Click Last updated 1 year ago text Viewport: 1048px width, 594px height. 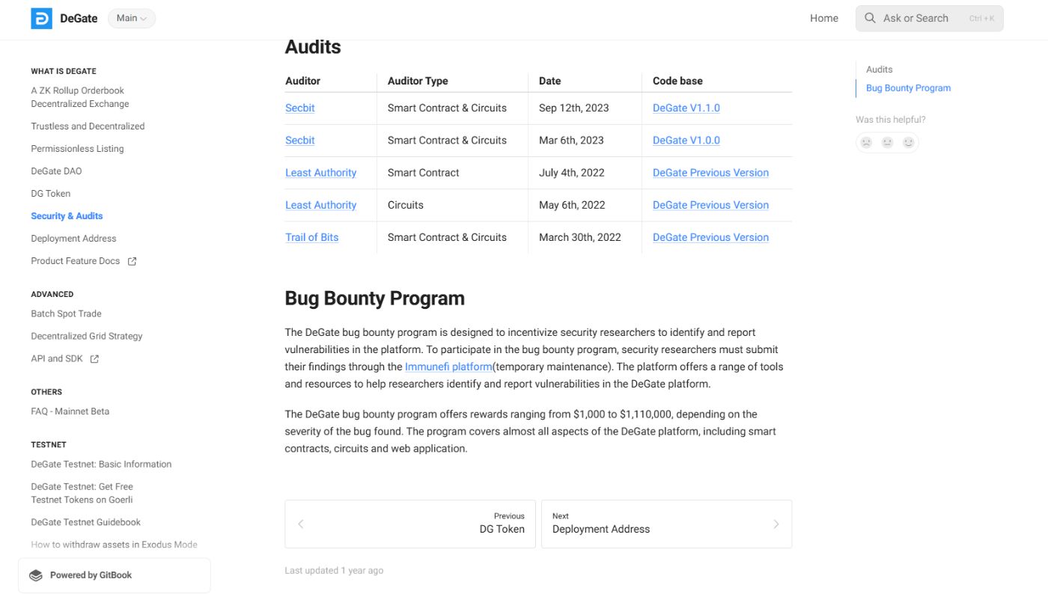tap(334, 571)
